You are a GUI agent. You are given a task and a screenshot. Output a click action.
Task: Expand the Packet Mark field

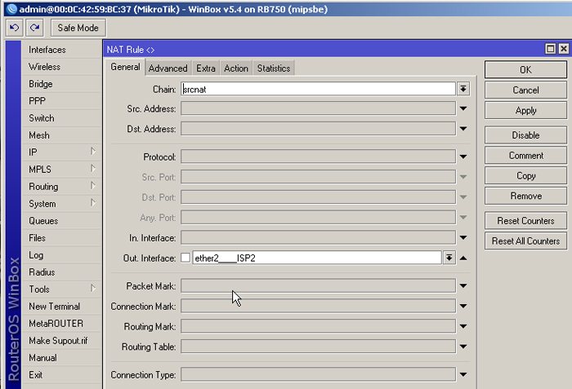click(x=463, y=286)
